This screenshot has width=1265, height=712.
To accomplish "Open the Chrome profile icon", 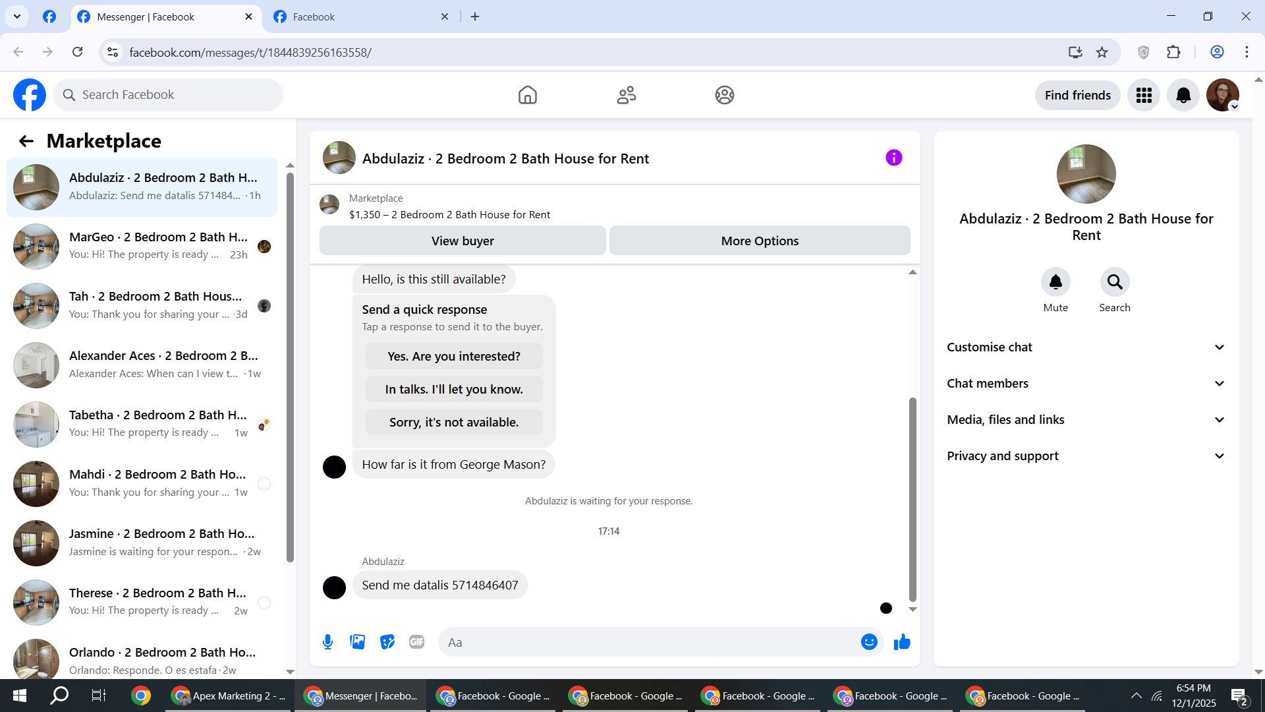I will (1217, 52).
